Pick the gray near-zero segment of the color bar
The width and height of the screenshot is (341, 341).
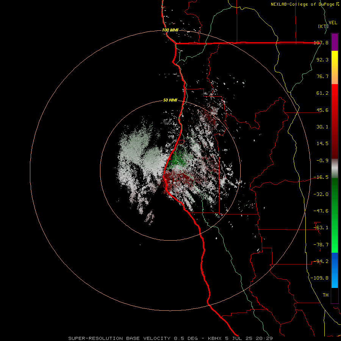coord(335,169)
